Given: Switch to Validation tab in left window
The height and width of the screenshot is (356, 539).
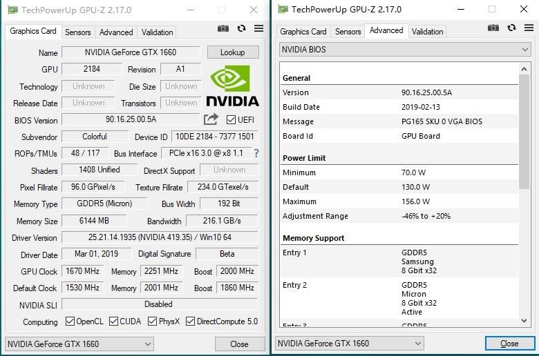Looking at the screenshot, I should point(157,32).
